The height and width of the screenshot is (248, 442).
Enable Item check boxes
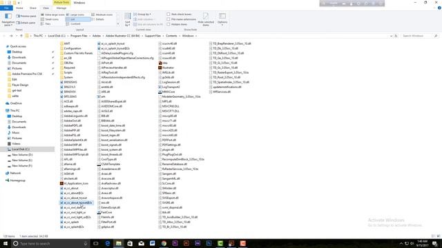[x=169, y=14]
